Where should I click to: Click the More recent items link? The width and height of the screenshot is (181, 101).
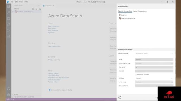coord(51,60)
